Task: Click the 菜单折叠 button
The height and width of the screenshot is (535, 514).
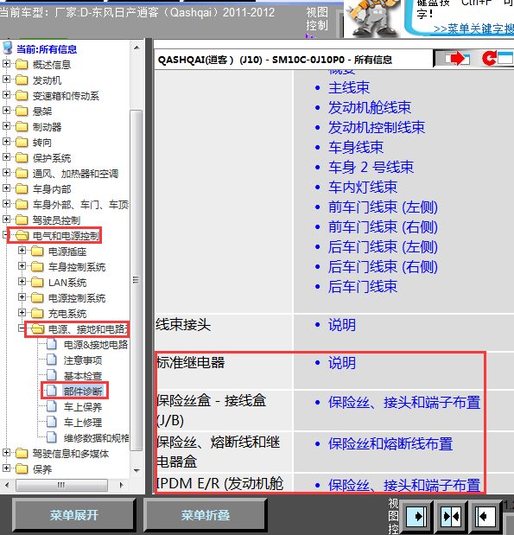Action: coord(206,515)
